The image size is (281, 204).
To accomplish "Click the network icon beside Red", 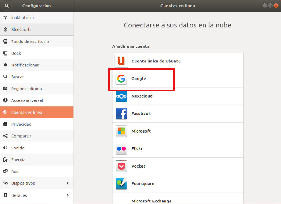I will click(x=6, y=171).
